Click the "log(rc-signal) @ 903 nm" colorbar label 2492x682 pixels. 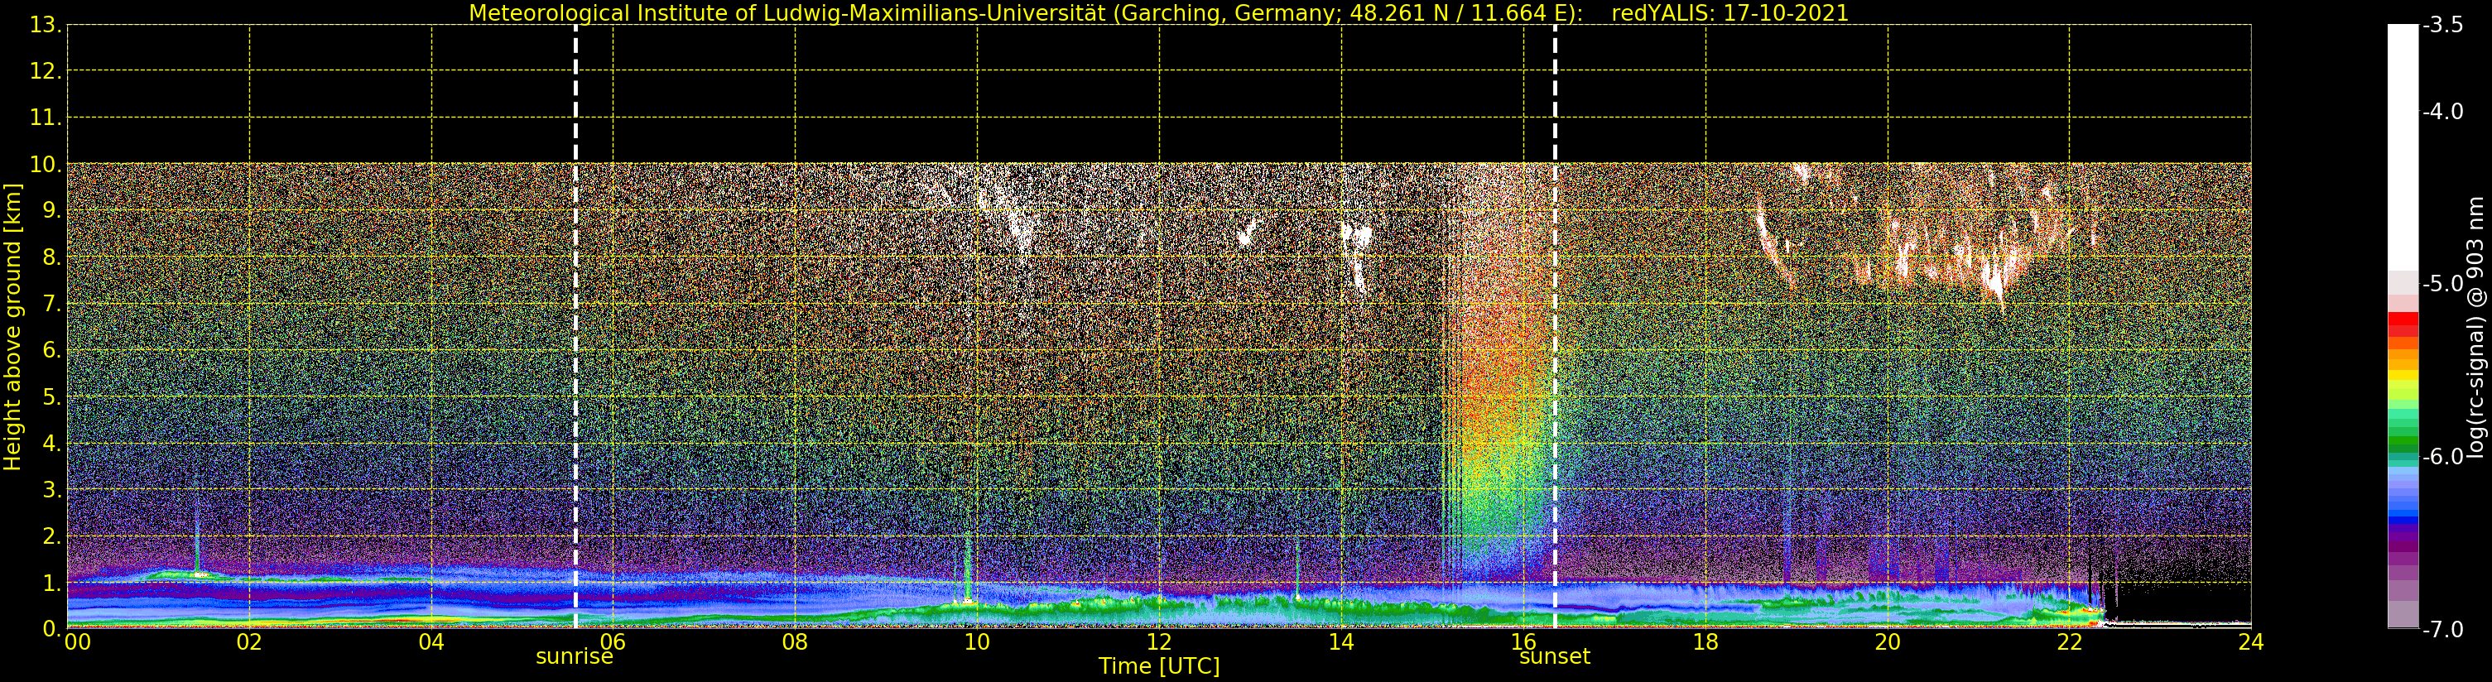click(x=2475, y=327)
